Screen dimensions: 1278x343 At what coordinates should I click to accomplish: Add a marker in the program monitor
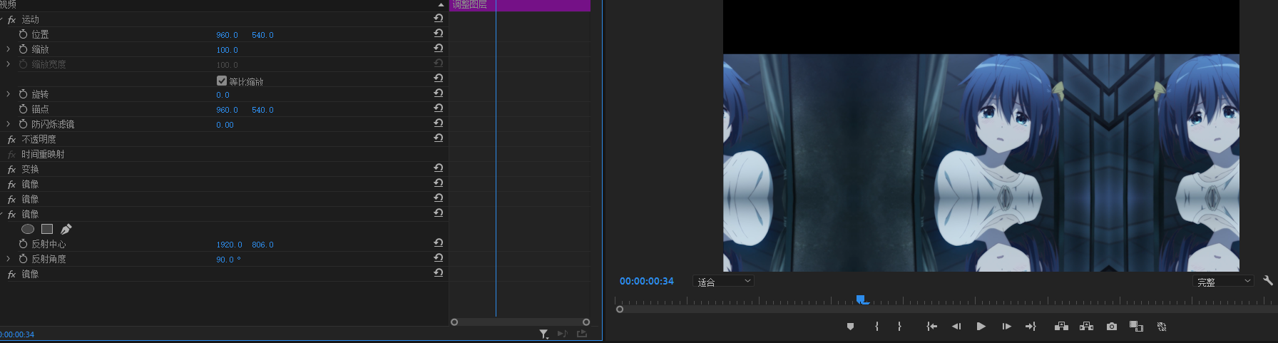[x=850, y=327]
